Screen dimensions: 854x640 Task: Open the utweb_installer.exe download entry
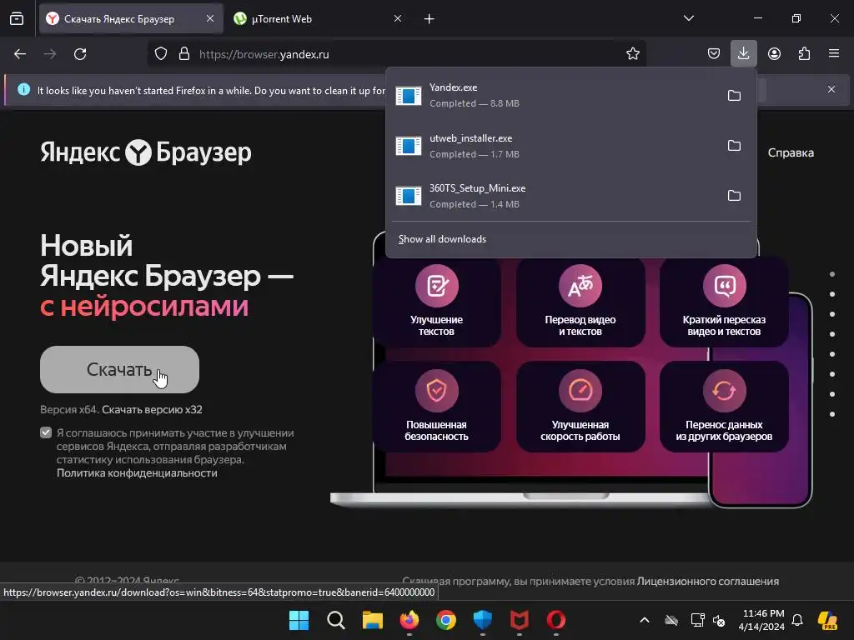tap(554, 146)
